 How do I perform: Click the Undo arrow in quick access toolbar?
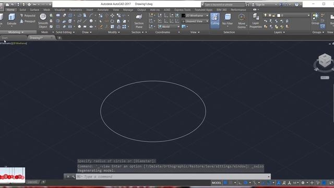[35, 4]
